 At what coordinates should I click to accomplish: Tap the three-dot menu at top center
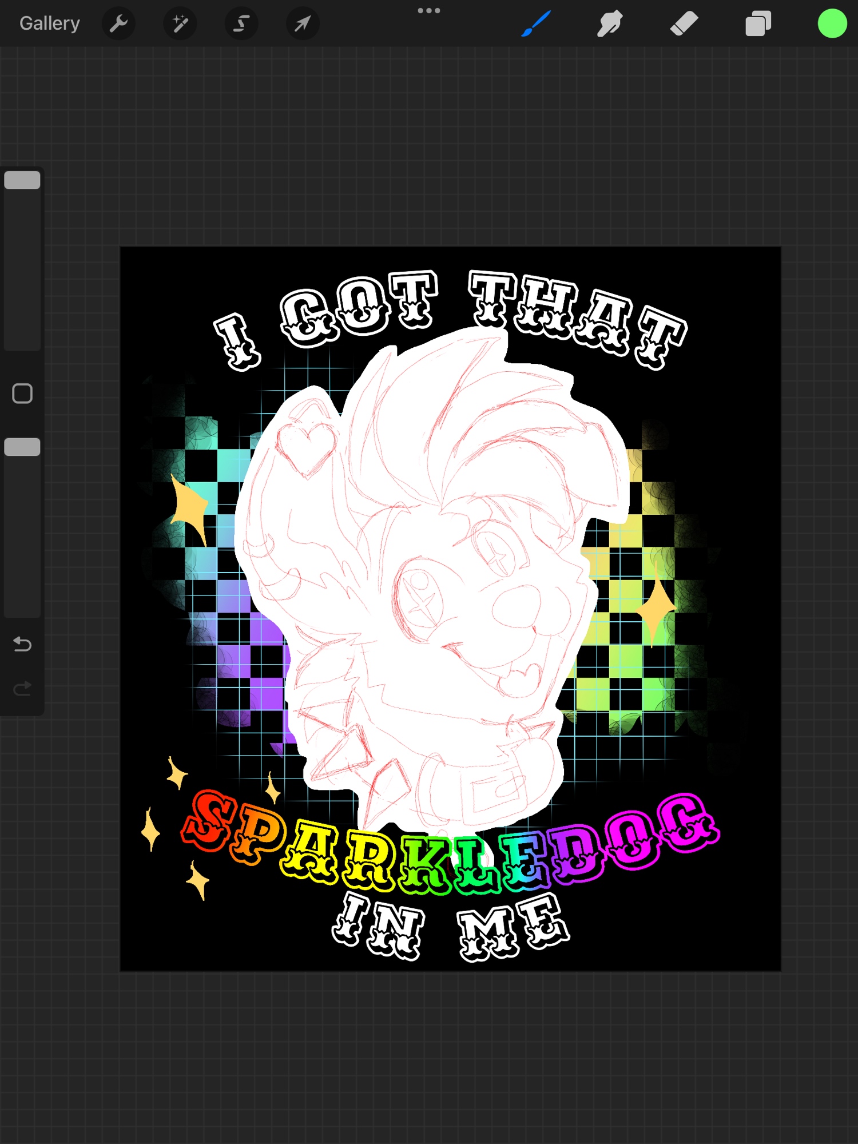pyautogui.click(x=428, y=11)
